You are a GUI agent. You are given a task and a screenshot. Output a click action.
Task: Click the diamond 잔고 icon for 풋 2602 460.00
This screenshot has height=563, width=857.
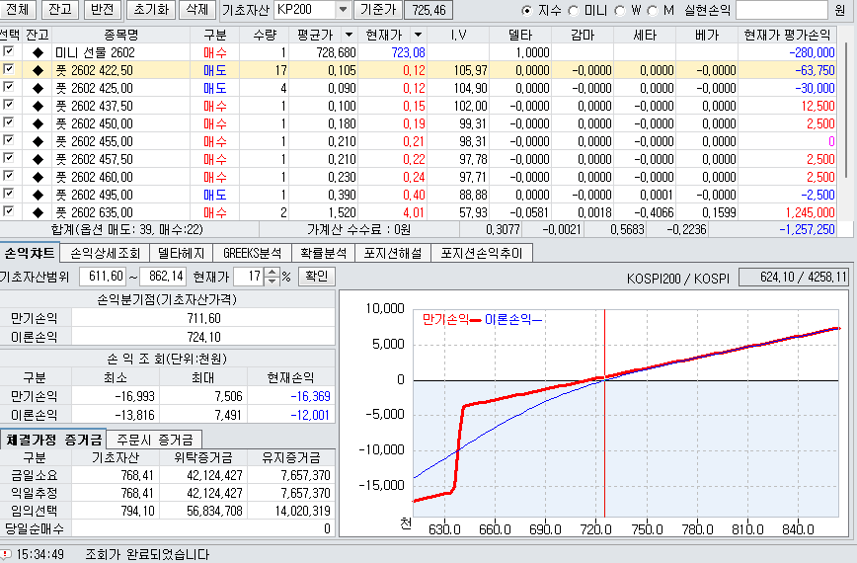pos(38,177)
